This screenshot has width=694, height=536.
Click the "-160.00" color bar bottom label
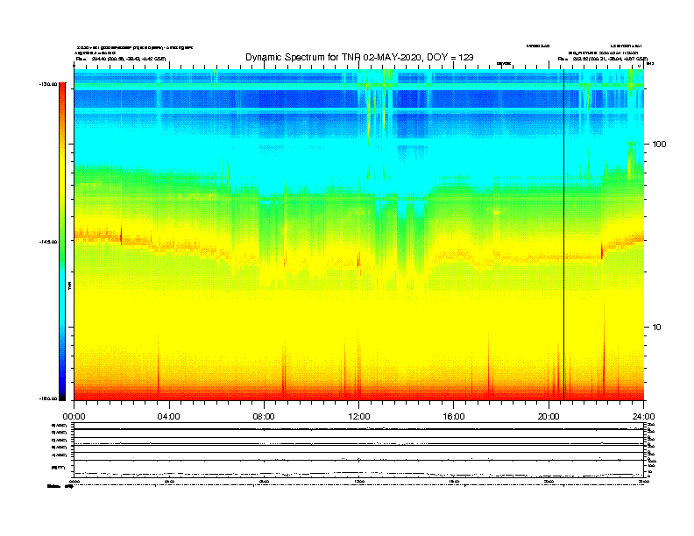(x=48, y=398)
